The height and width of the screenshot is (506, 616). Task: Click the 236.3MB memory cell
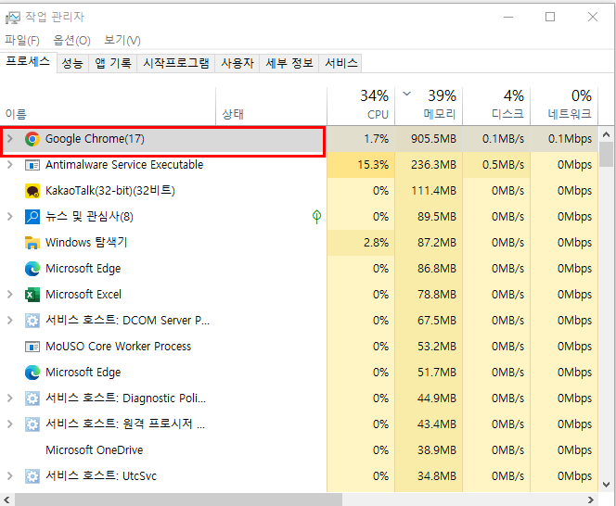[429, 165]
